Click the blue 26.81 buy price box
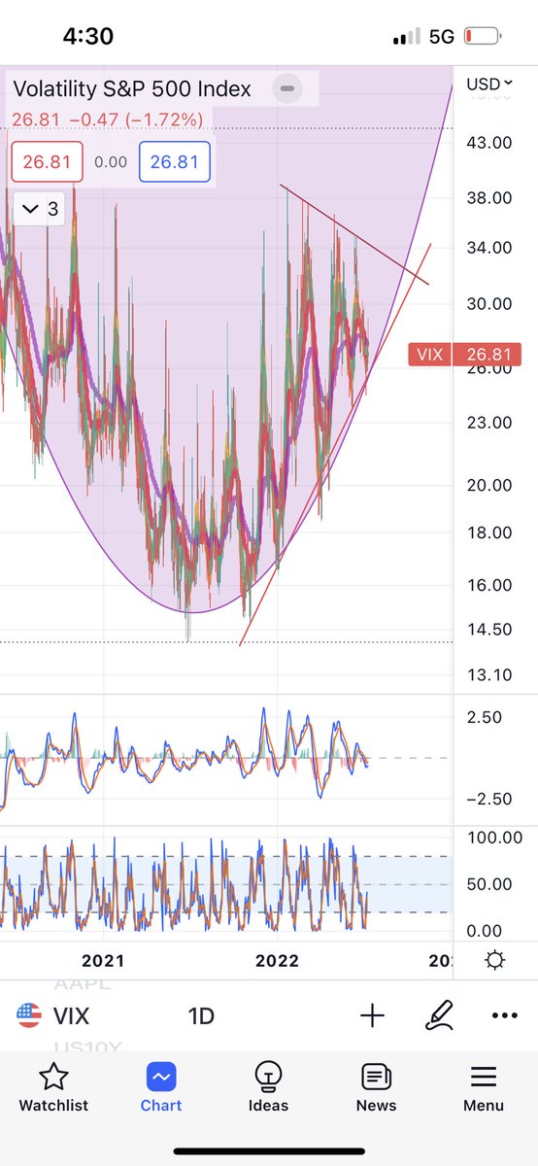538x1166 pixels. (175, 161)
